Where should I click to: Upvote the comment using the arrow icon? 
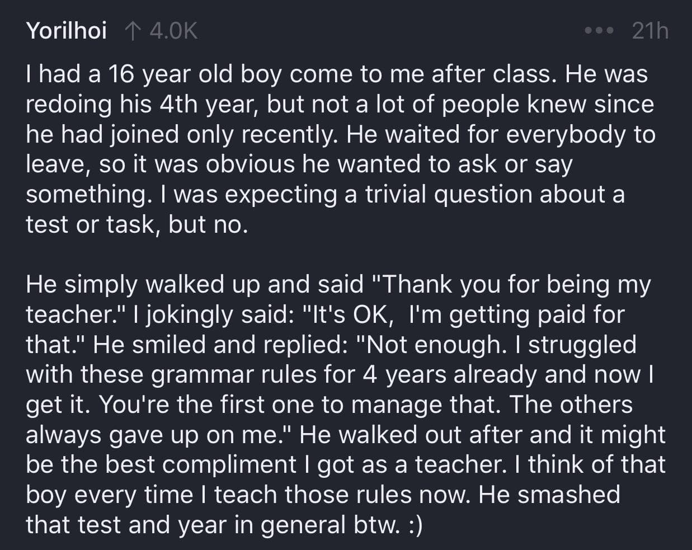point(133,31)
